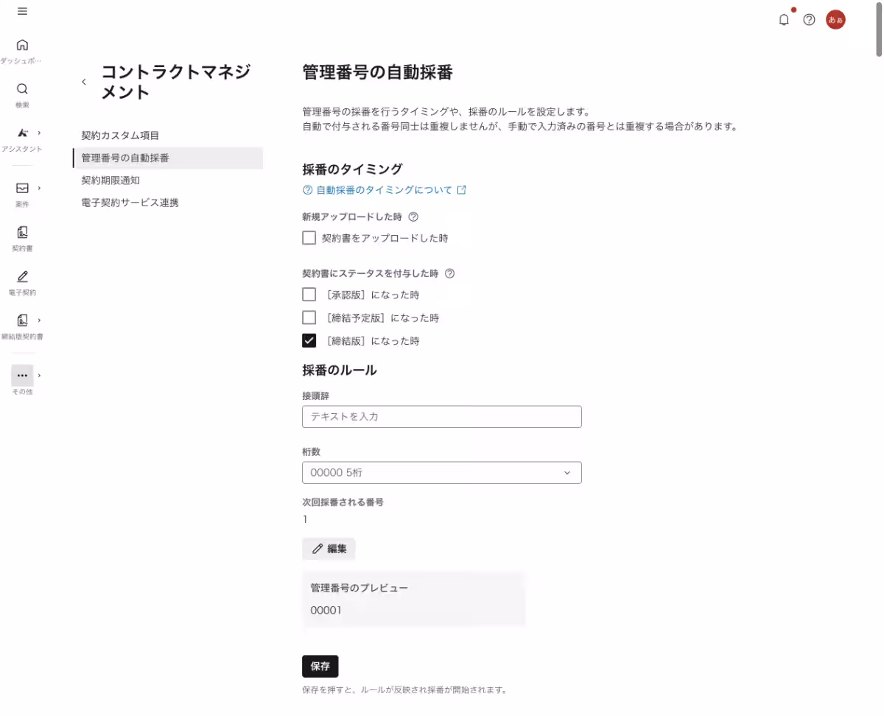Click the 接頭辞 text input field

point(441,416)
